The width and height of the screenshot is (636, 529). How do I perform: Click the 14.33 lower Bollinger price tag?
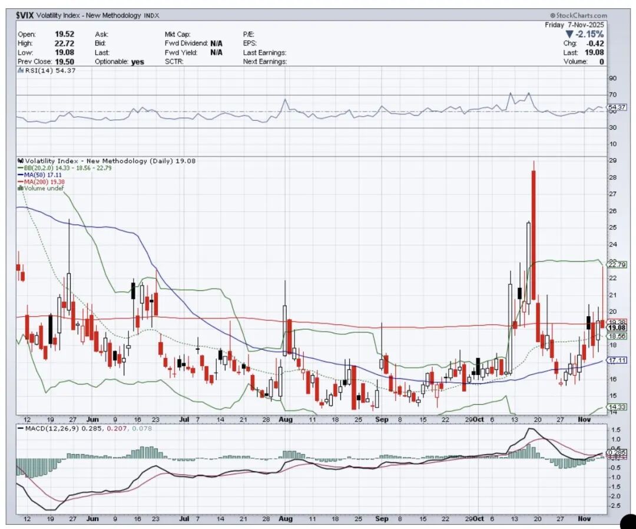[617, 407]
